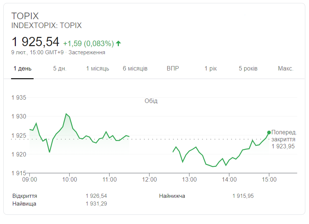Image resolution: width=309 pixels, height=224 pixels.
Task: Switch to the '5 дн.' range tab
Action: 60,69
